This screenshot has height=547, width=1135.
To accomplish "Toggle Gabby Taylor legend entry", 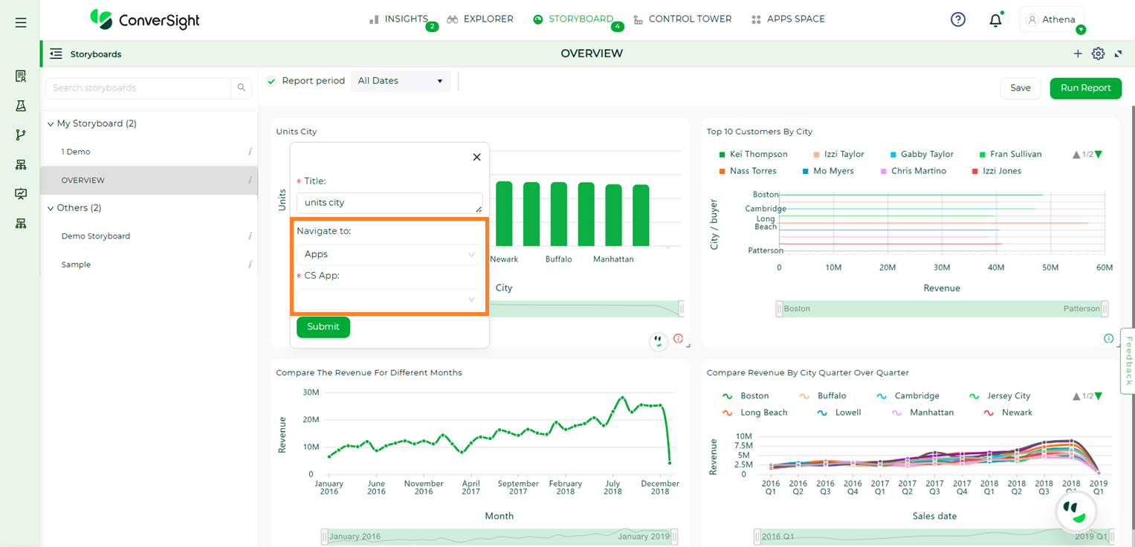I will [922, 155].
